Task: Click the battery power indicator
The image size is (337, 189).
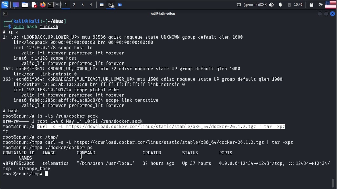Action: pyautogui.click(x=289, y=5)
